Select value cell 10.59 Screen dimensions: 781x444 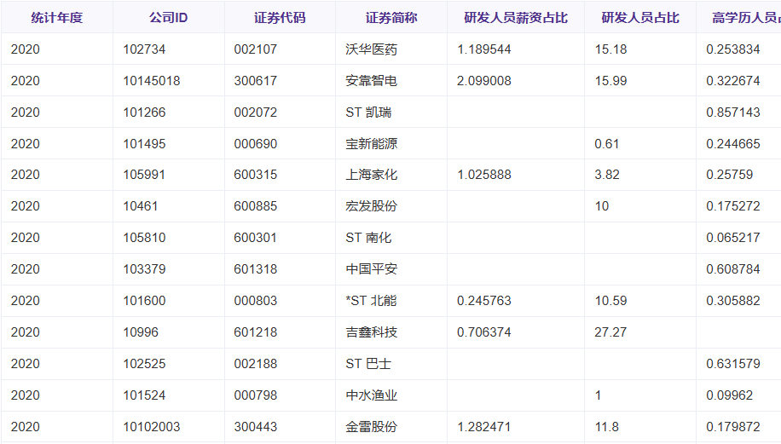640,301
